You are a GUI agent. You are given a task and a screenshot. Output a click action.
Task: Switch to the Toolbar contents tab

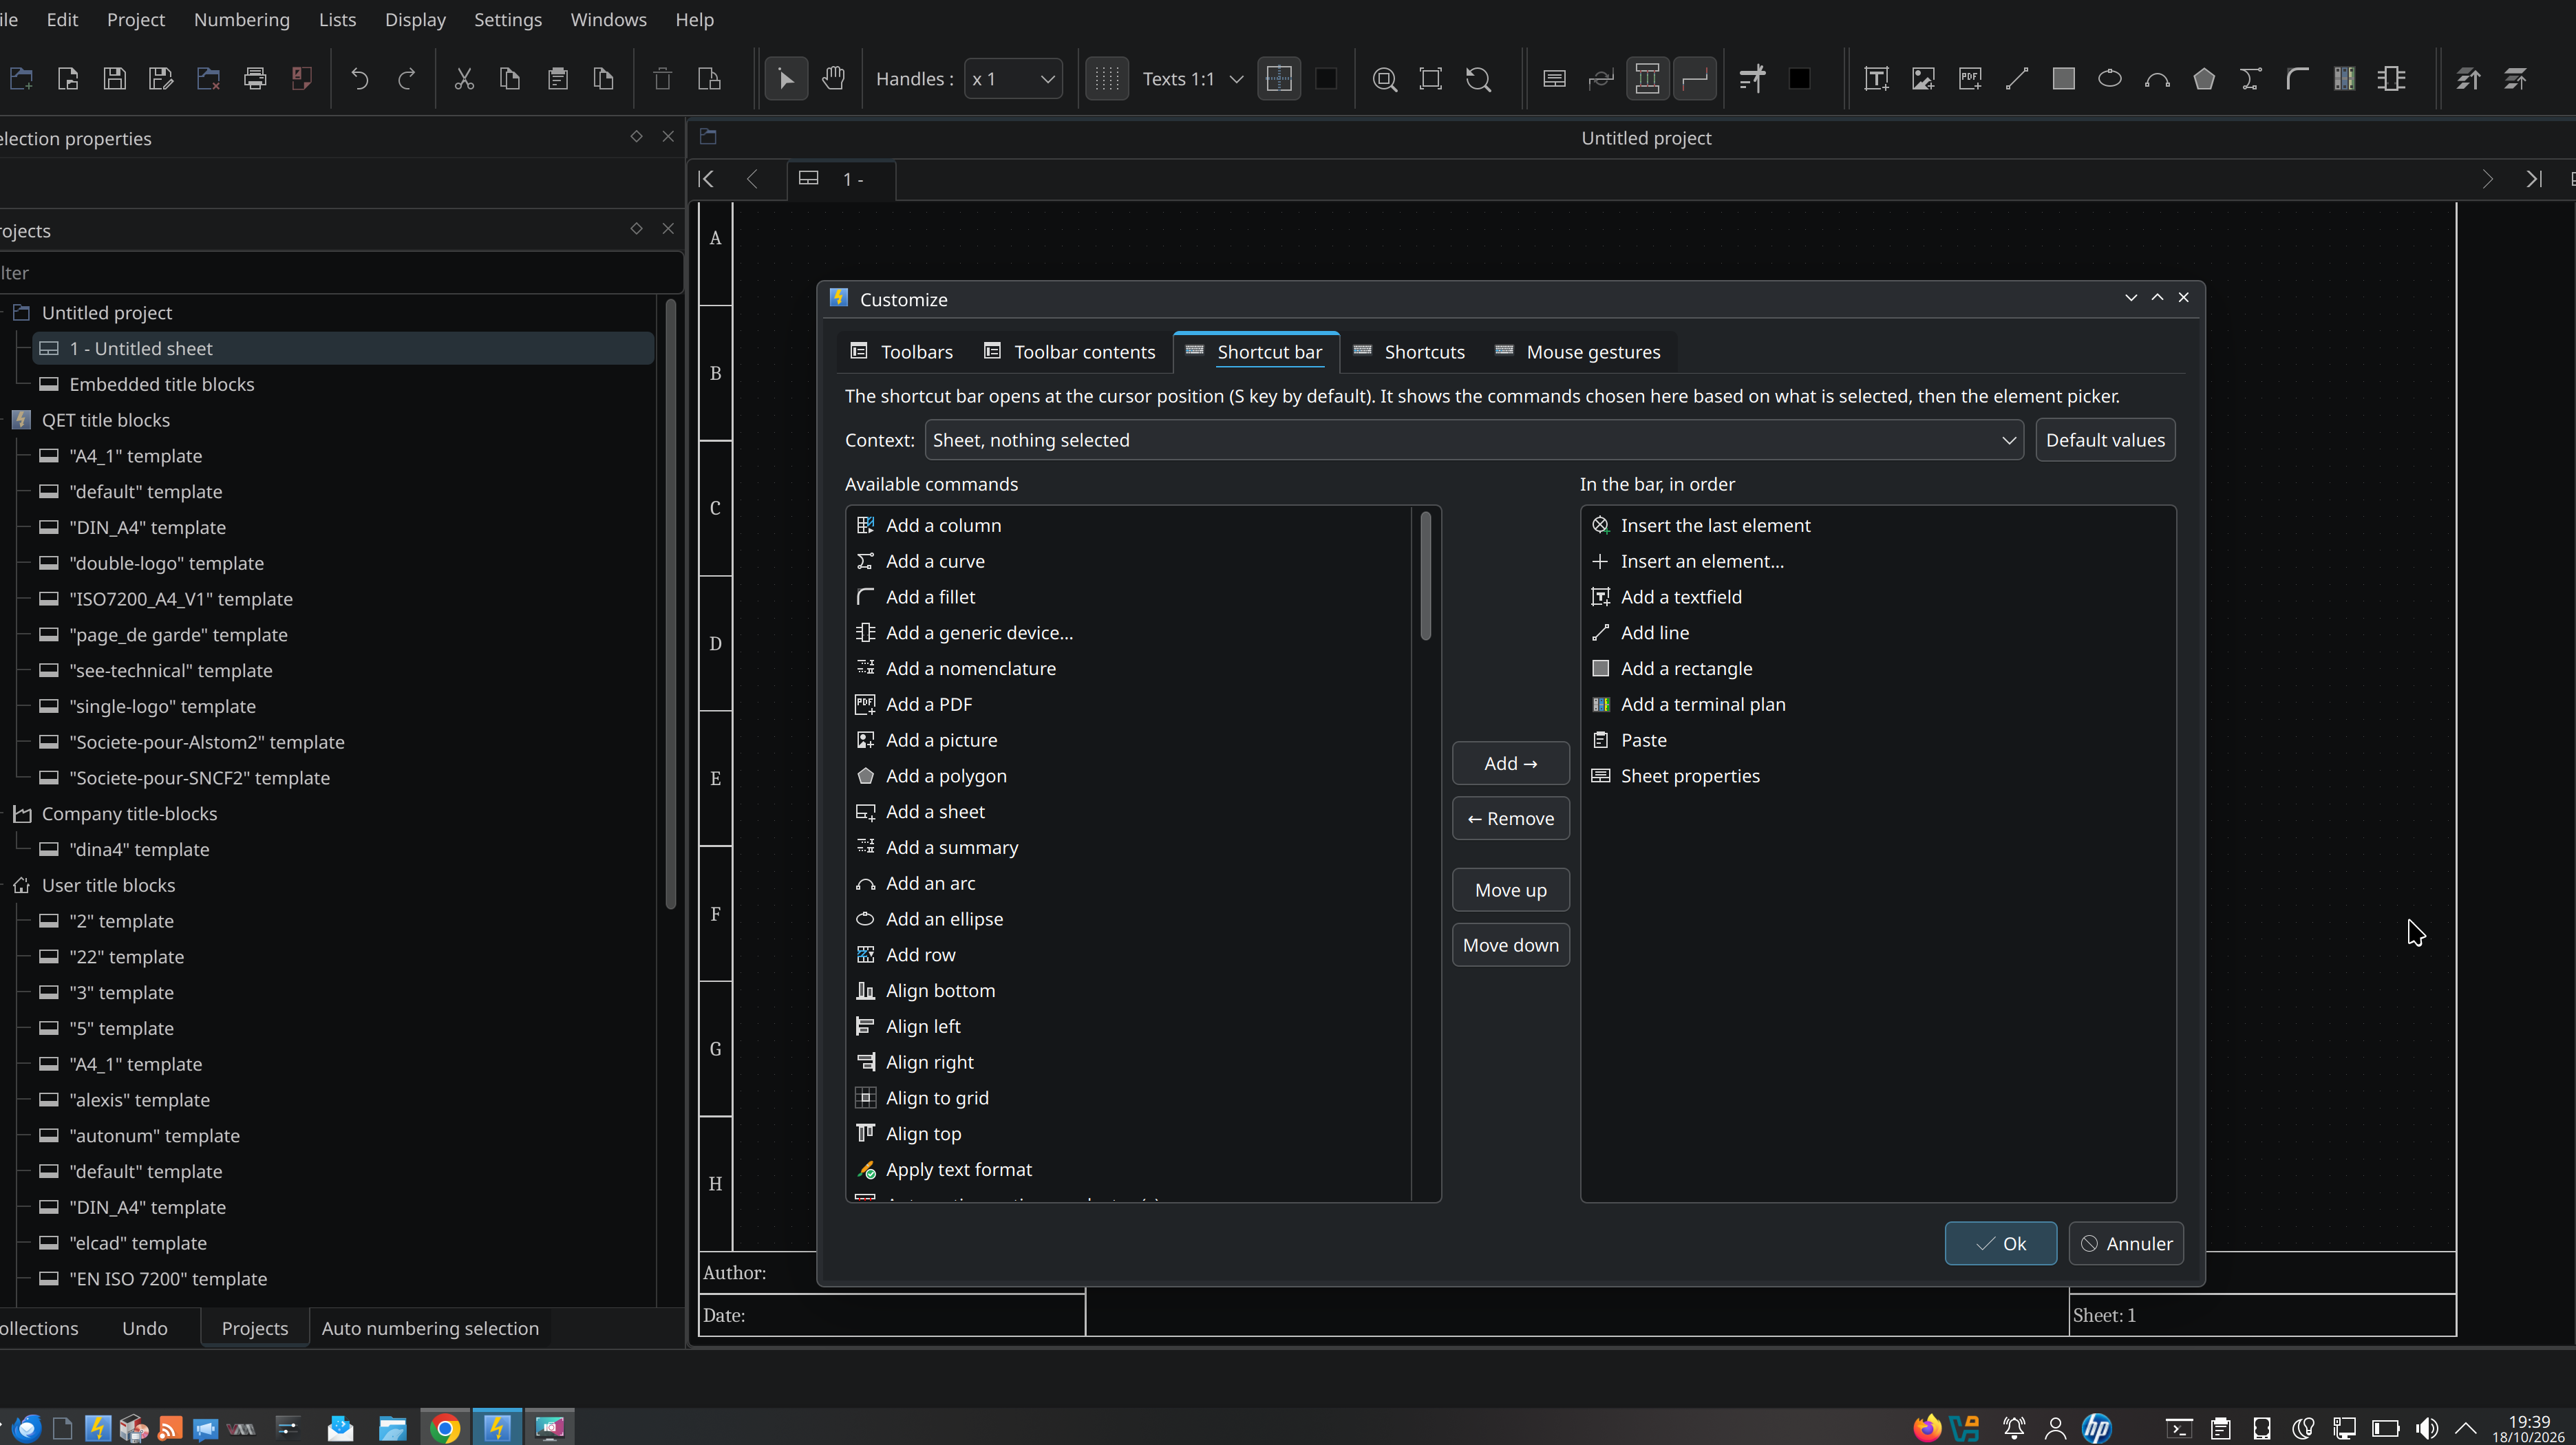click(x=1069, y=352)
